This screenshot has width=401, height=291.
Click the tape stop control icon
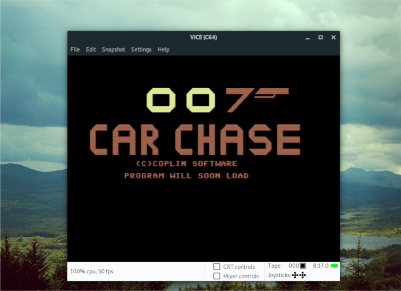[303, 266]
